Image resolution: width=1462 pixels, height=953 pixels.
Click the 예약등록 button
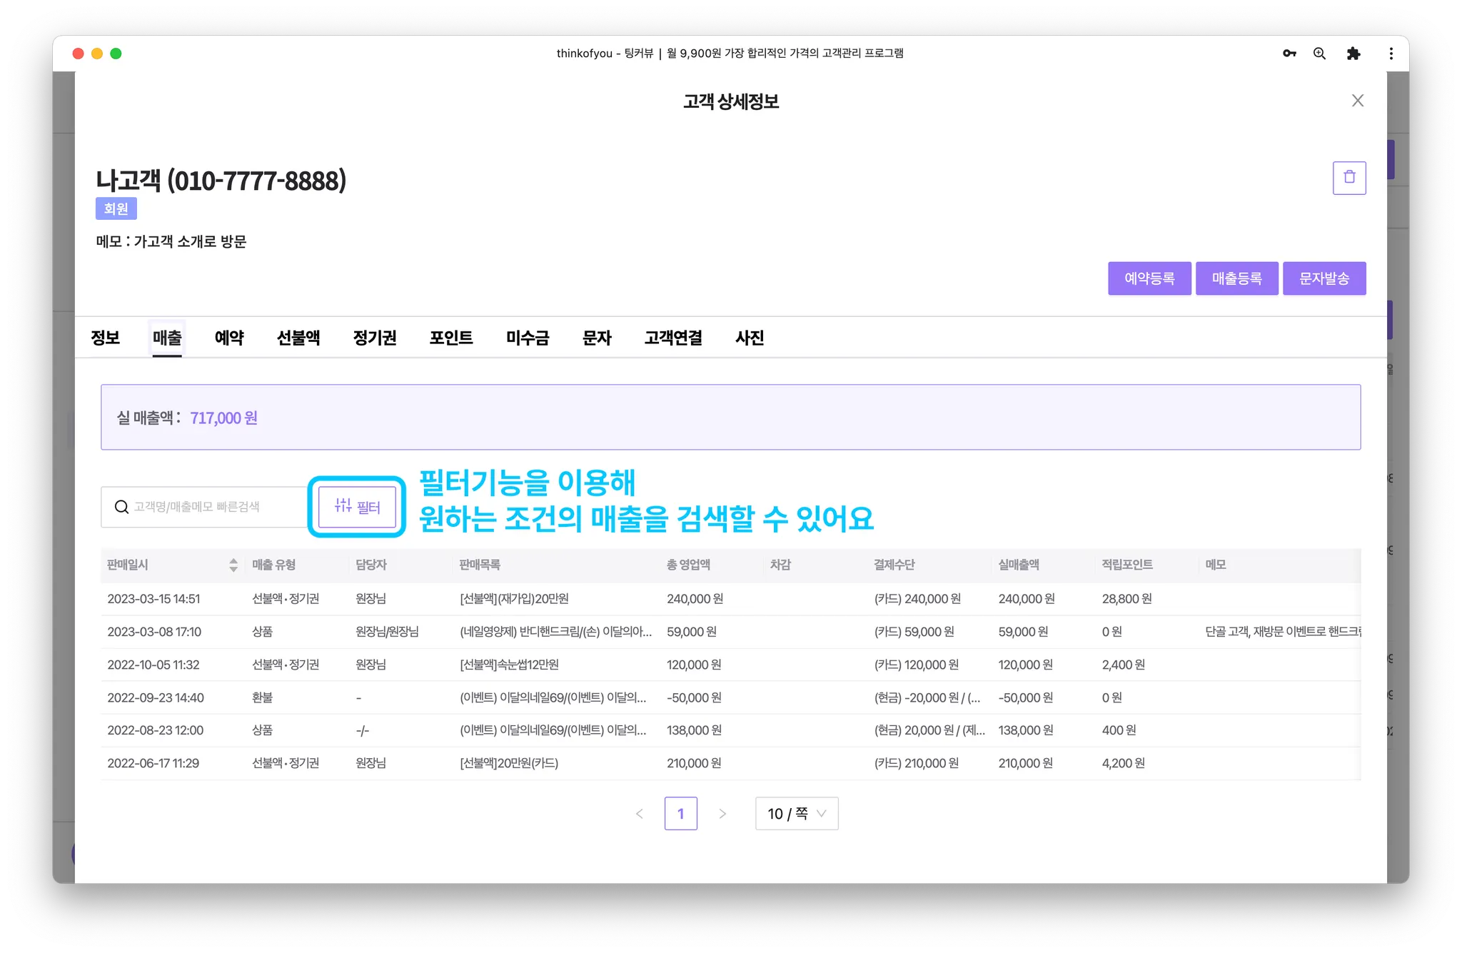1149,278
